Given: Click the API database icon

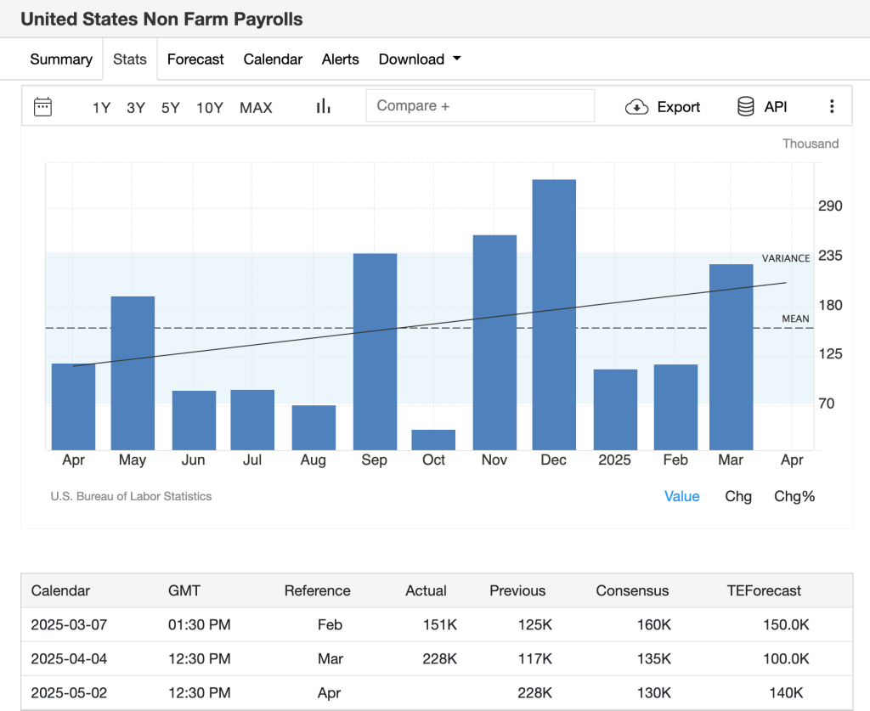Looking at the screenshot, I should [746, 107].
